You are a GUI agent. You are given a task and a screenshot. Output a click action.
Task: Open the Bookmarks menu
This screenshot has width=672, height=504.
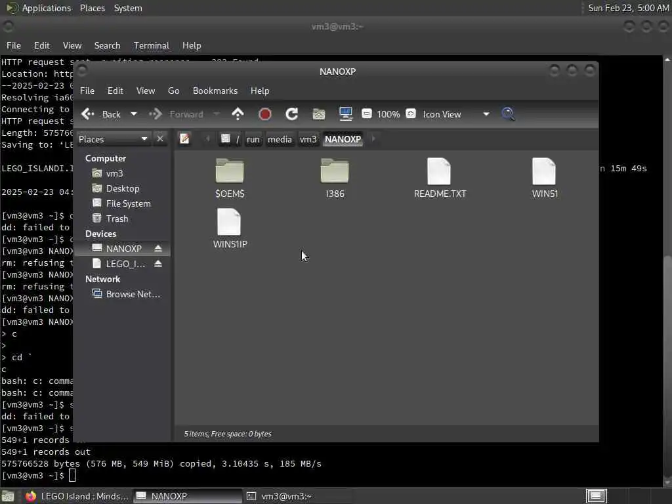[x=215, y=91]
